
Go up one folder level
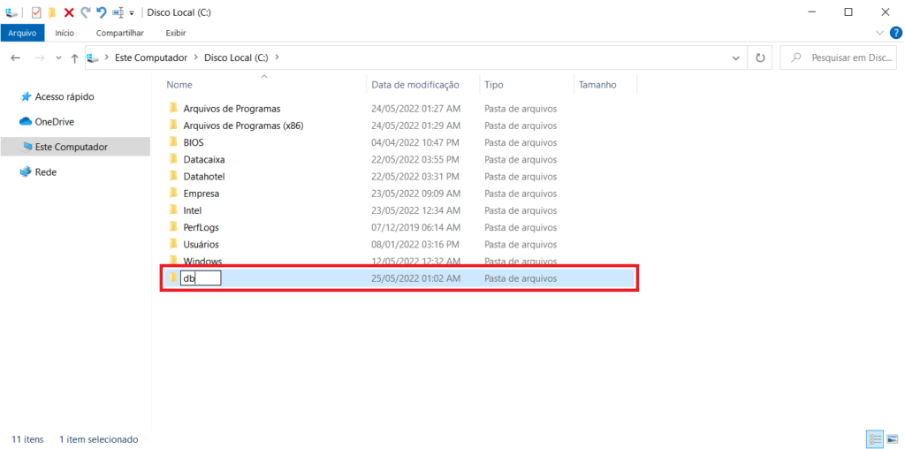[74, 57]
